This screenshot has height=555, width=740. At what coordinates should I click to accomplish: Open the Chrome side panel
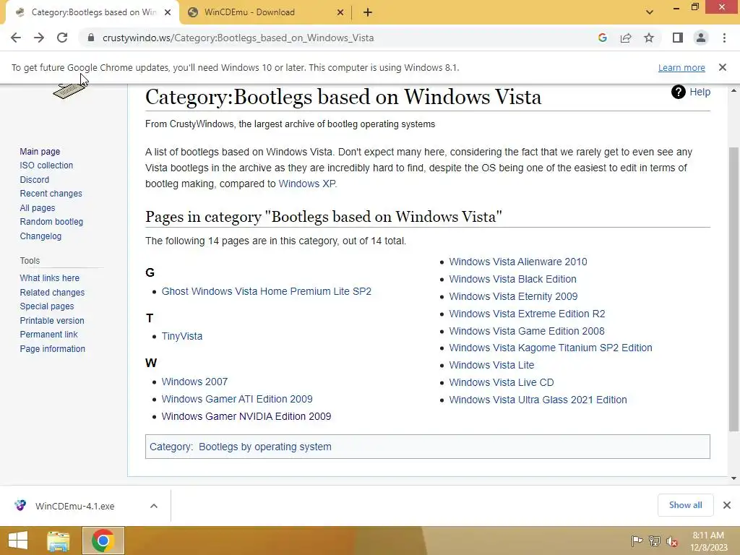point(678,38)
